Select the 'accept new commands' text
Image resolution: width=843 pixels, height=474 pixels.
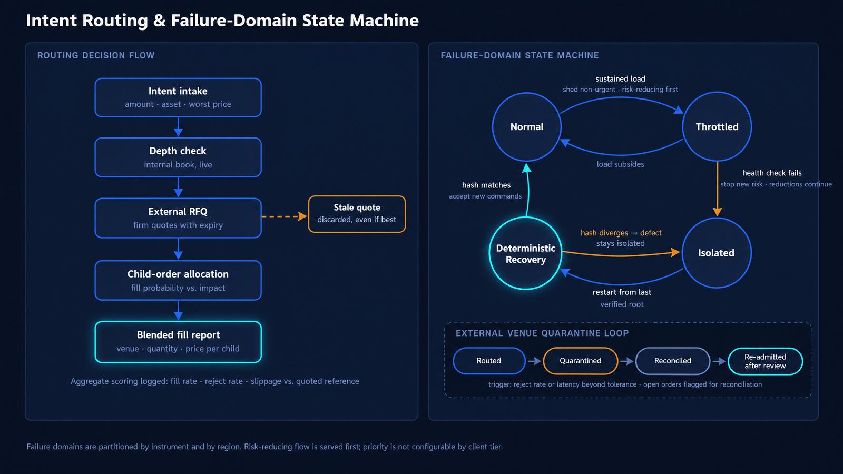(x=485, y=196)
